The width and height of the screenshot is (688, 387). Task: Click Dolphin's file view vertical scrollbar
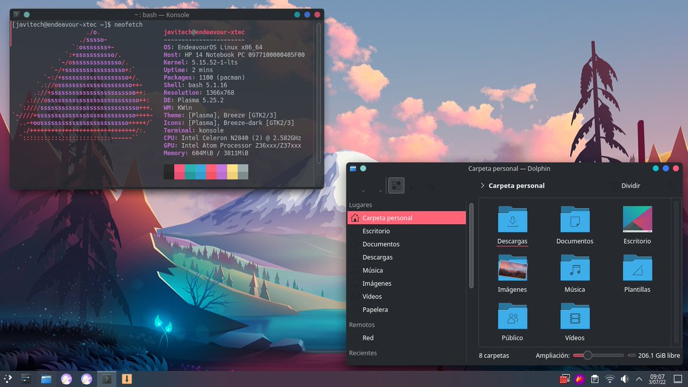click(677, 272)
